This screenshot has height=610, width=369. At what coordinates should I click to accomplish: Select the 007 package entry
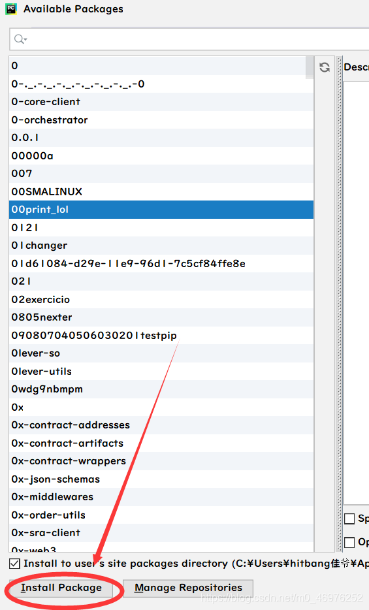[x=161, y=174]
